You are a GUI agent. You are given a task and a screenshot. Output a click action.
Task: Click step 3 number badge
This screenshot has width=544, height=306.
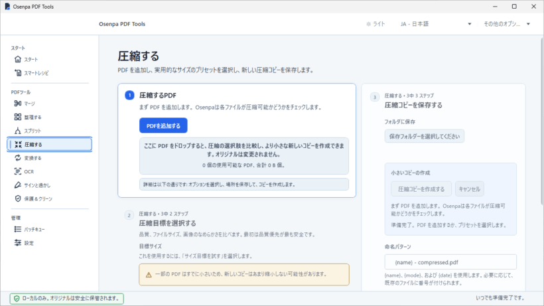tap(374, 97)
